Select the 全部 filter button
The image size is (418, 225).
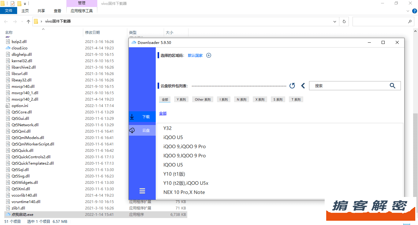tap(165, 99)
